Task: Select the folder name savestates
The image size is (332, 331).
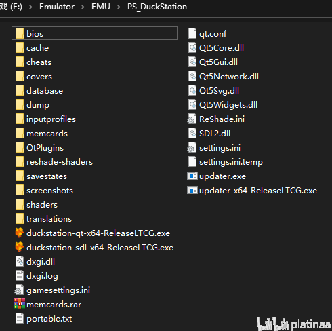Action: pyautogui.click(x=47, y=176)
